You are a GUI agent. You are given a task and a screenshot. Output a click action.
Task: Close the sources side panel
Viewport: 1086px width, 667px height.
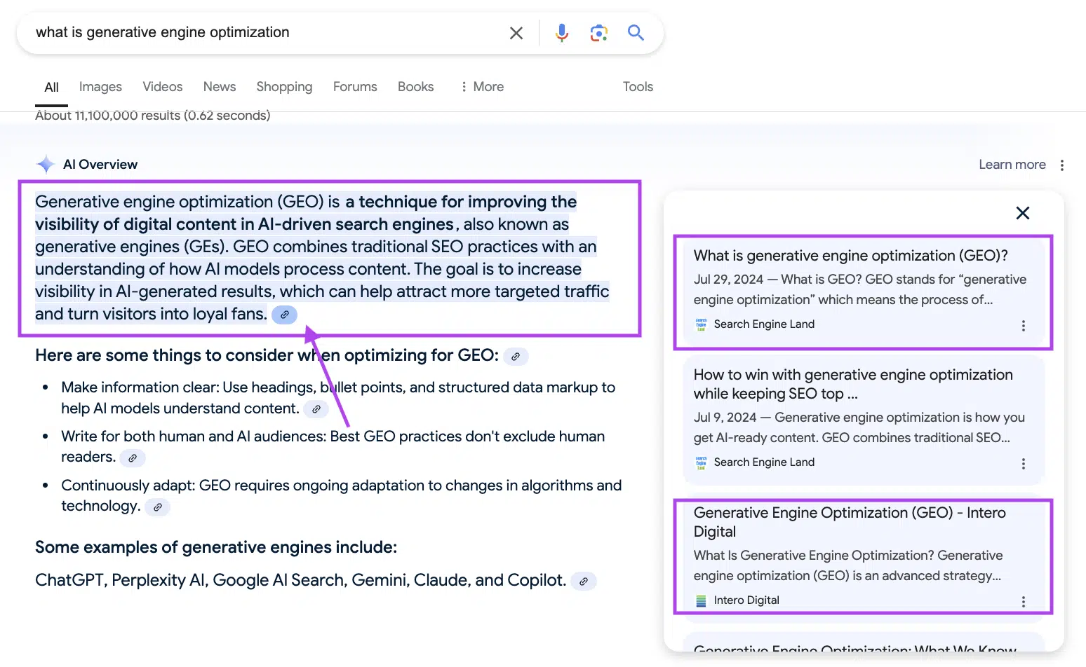(1023, 213)
